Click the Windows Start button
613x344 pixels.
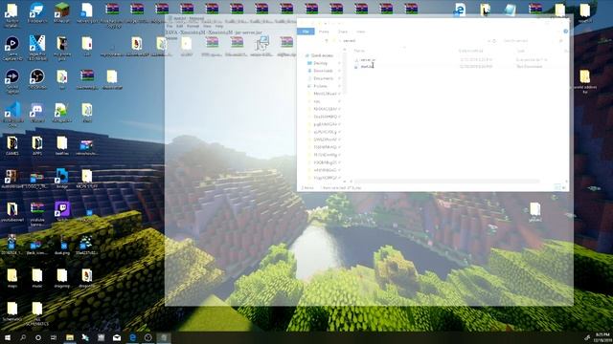8,337
